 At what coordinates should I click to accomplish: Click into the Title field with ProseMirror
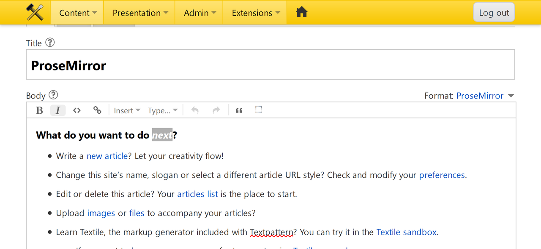270,64
